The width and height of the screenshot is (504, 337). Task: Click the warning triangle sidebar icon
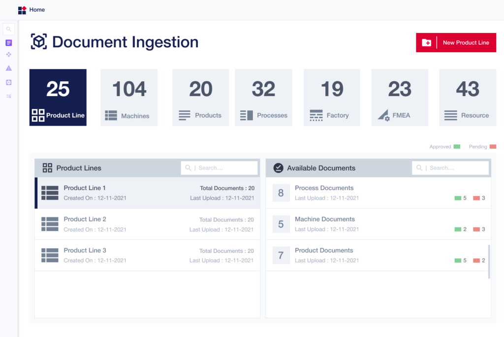[x=8, y=68]
